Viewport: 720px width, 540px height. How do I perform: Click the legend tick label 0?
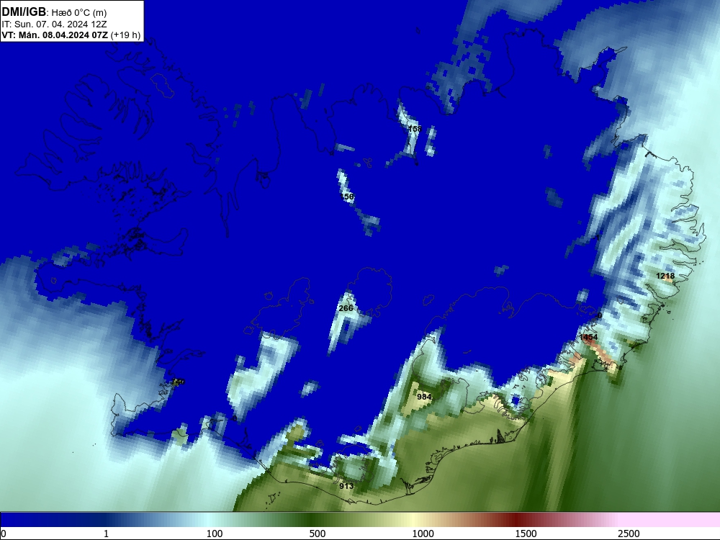[x=4, y=534]
